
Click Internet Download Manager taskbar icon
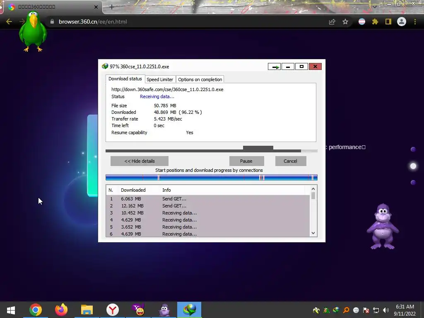tap(189, 310)
